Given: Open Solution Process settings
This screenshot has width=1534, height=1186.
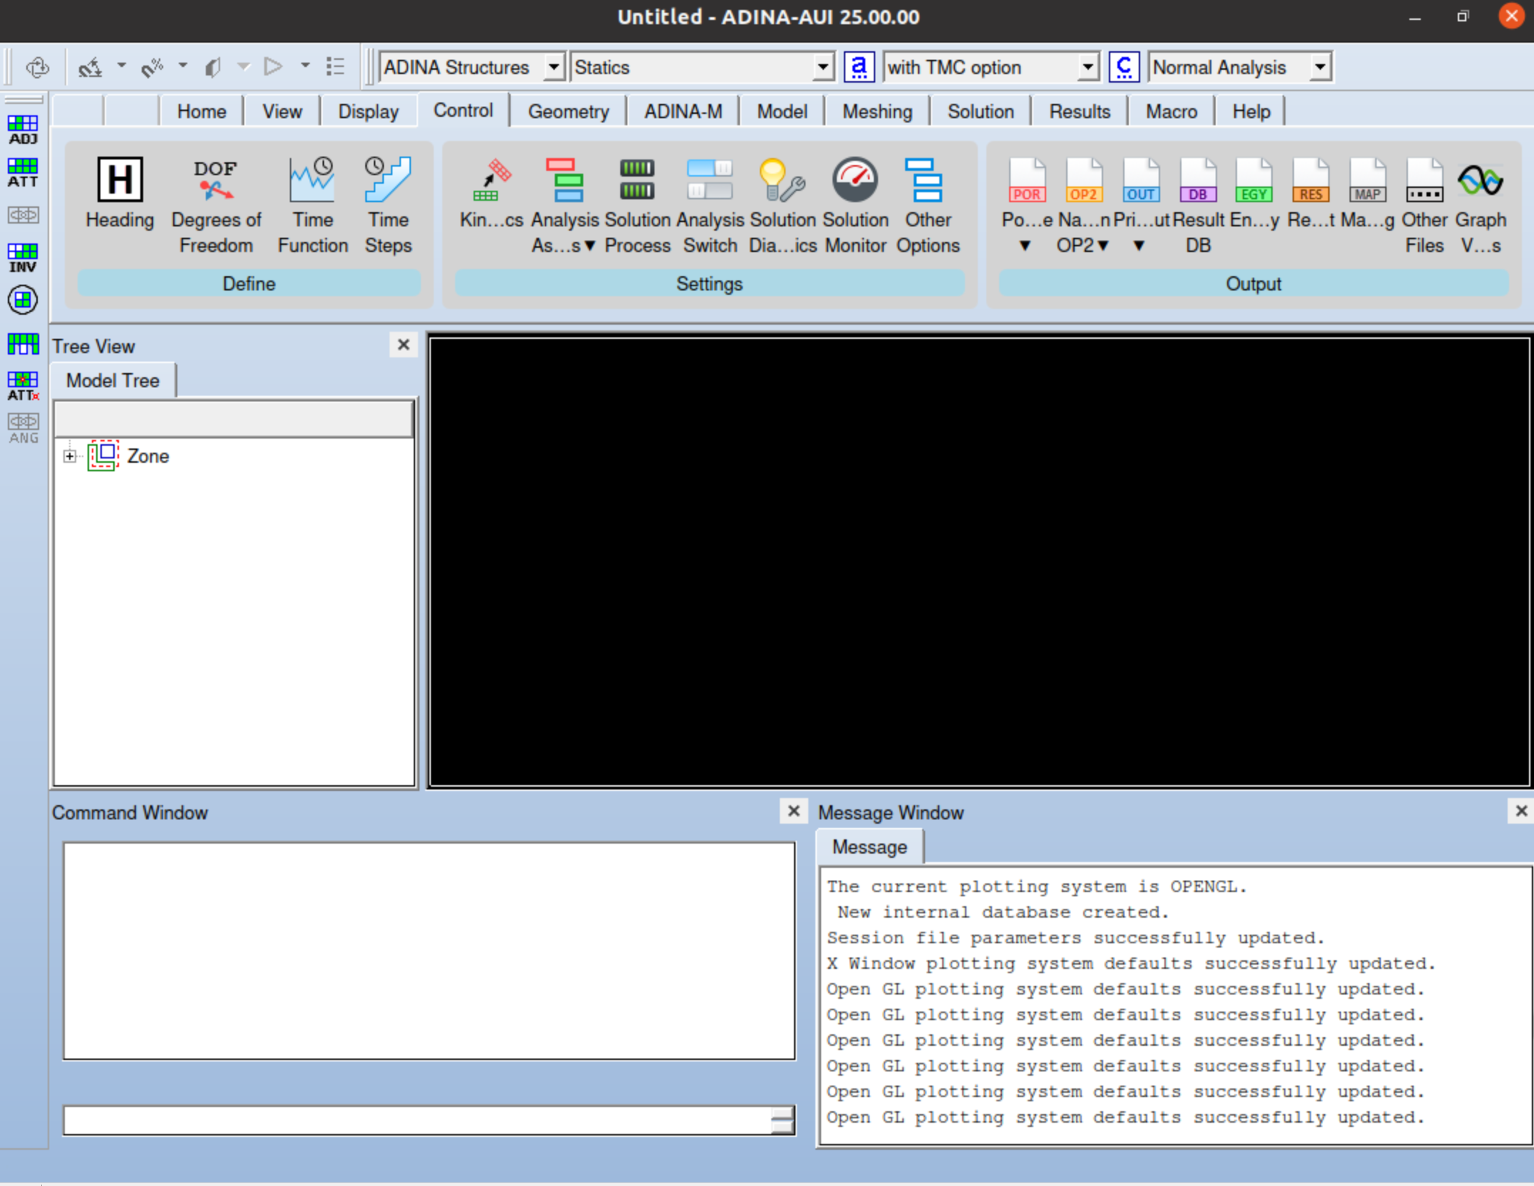Looking at the screenshot, I should point(637,205).
